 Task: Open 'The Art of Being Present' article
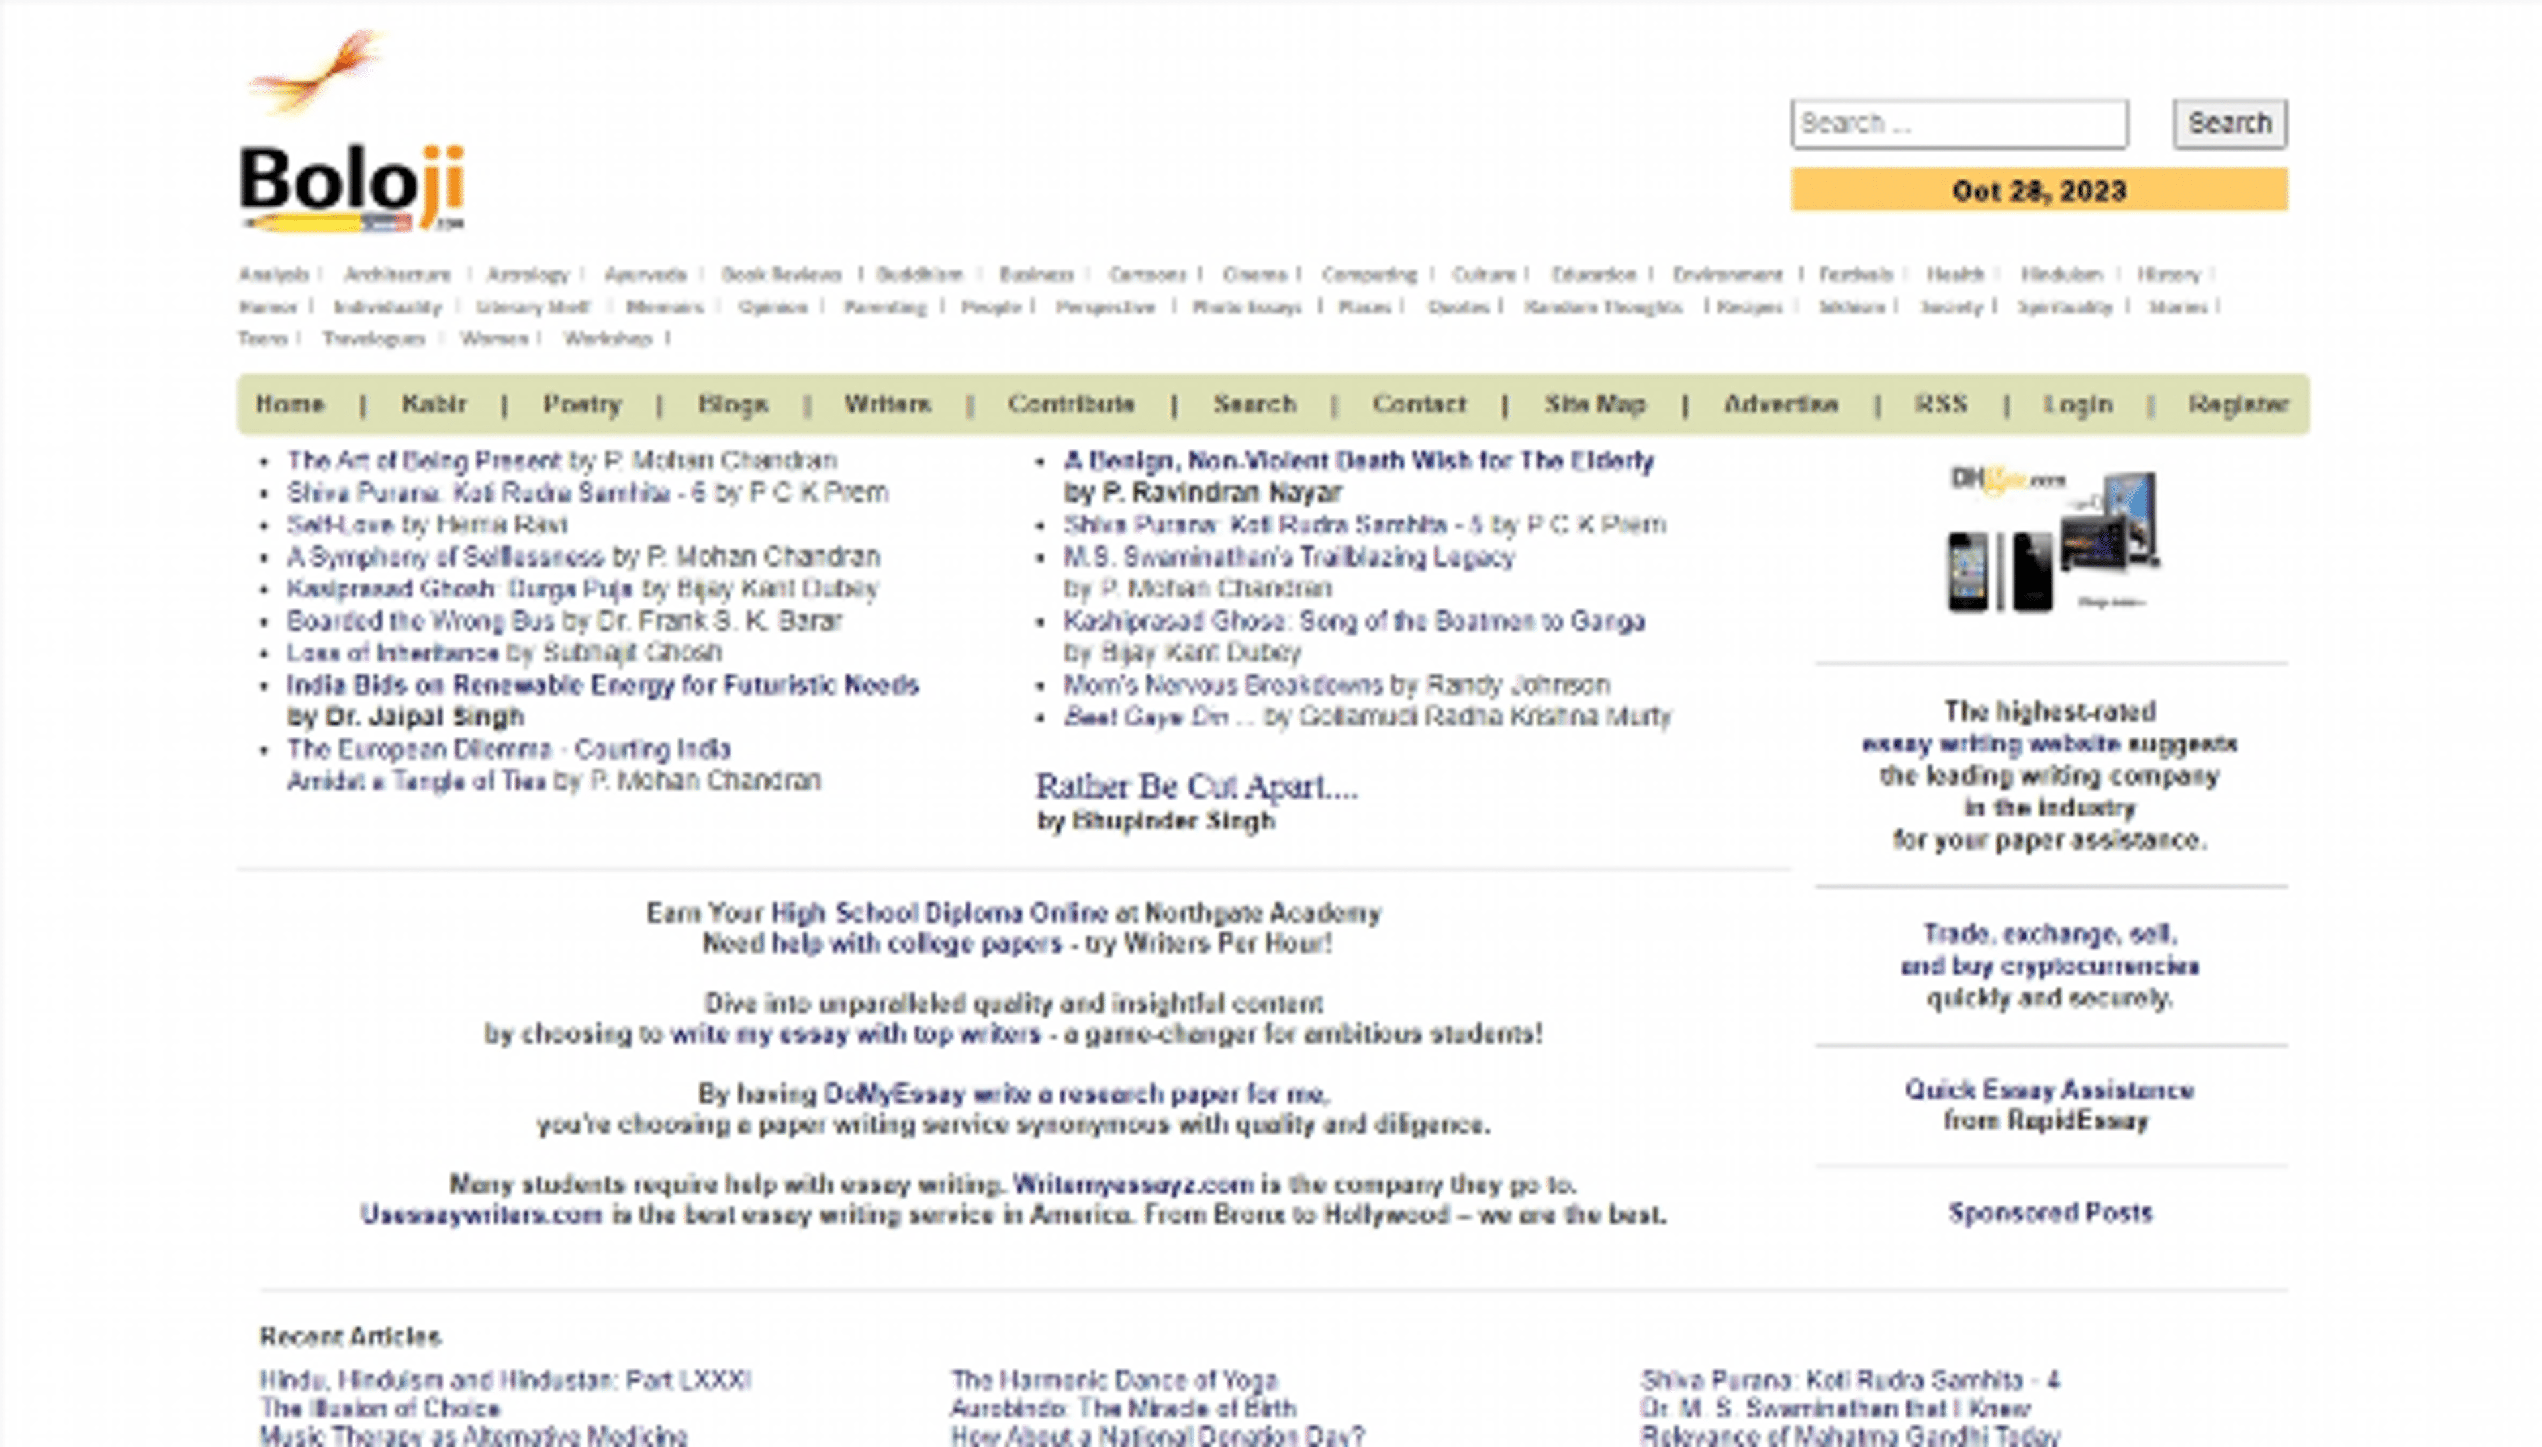pyautogui.click(x=424, y=461)
